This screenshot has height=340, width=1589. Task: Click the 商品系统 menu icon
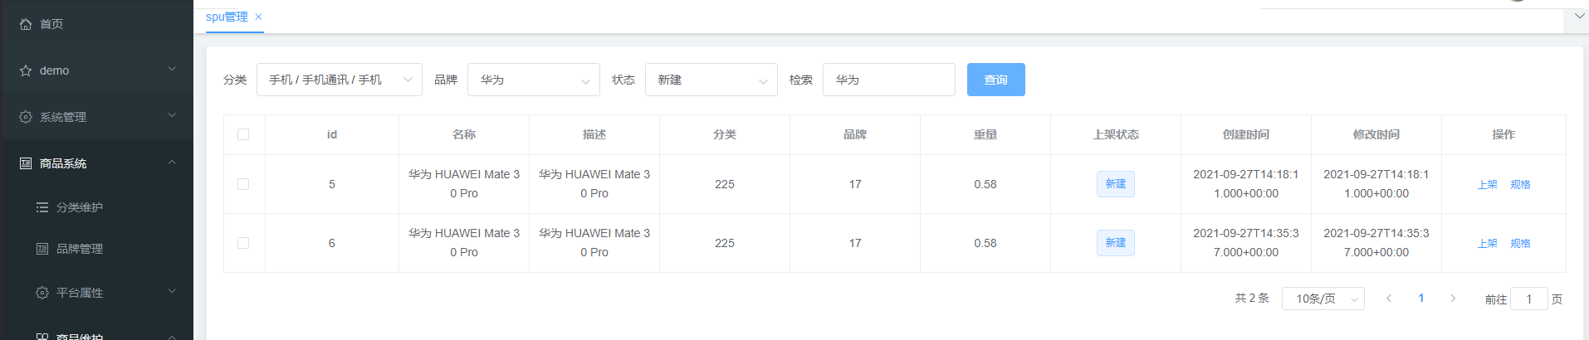click(x=26, y=163)
